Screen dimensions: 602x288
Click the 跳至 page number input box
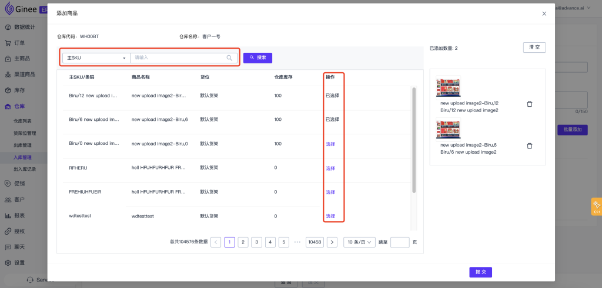click(x=400, y=242)
